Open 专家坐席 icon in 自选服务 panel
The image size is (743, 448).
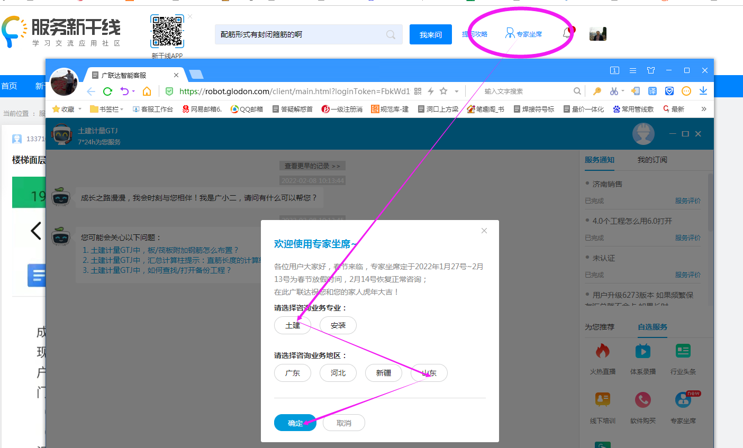click(683, 400)
